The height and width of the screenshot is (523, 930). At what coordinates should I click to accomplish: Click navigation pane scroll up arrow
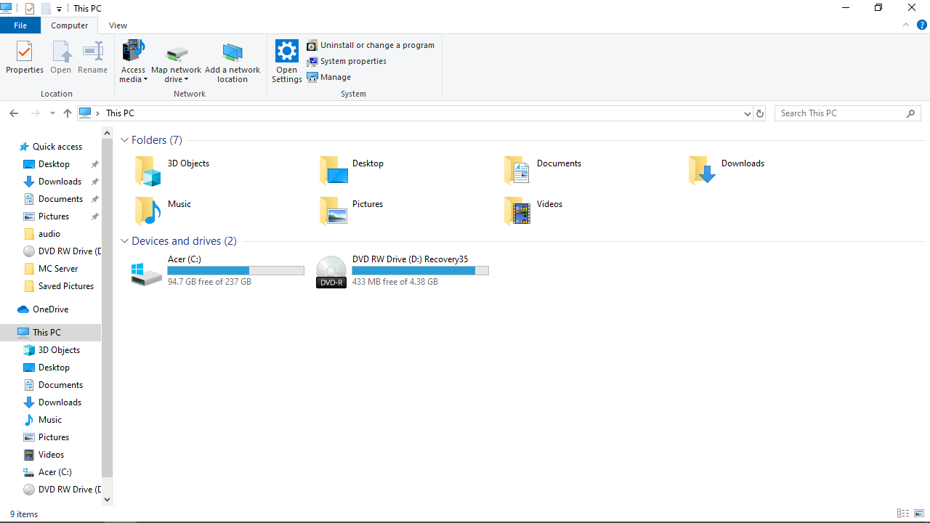coord(108,133)
